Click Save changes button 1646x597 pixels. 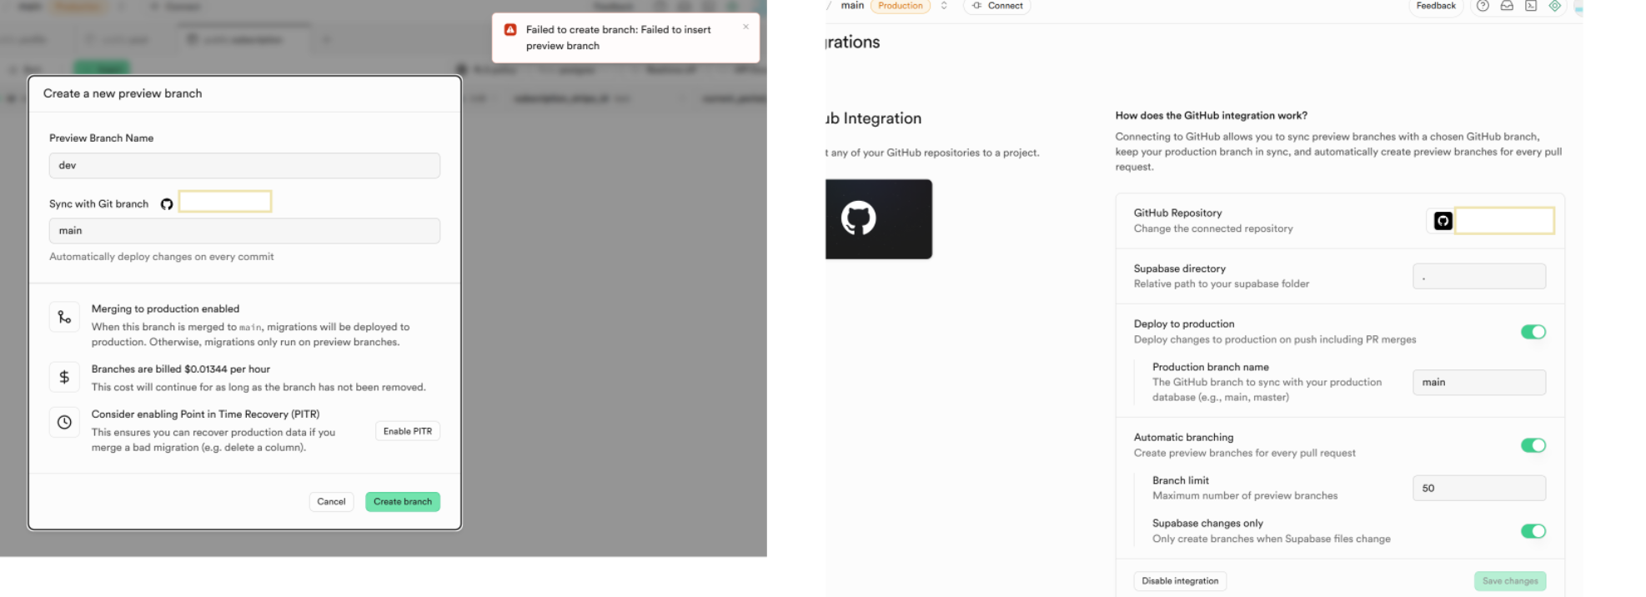[1510, 581]
